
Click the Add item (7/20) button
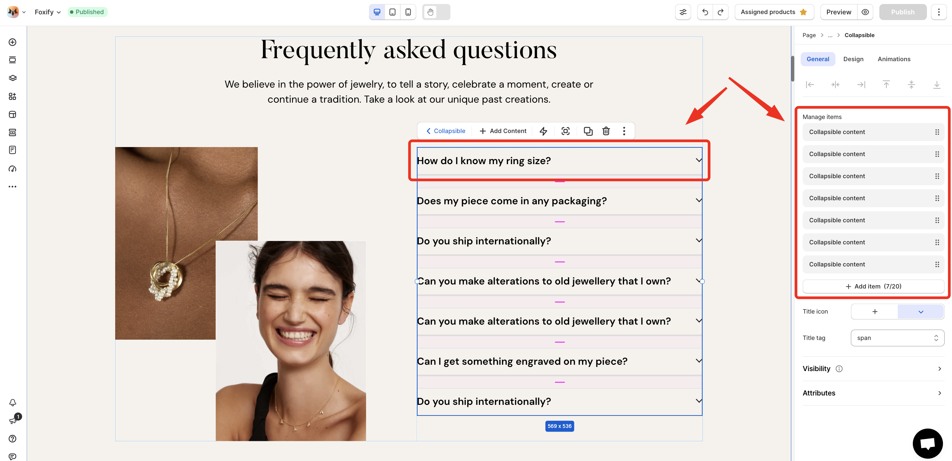pyautogui.click(x=873, y=286)
